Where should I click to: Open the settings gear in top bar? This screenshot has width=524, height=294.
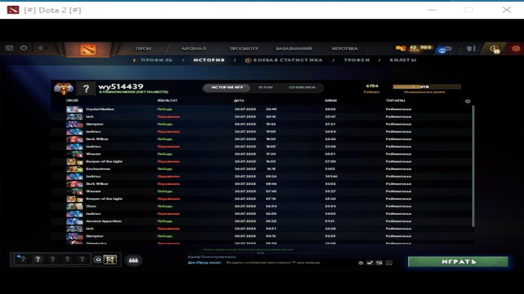tap(24, 48)
